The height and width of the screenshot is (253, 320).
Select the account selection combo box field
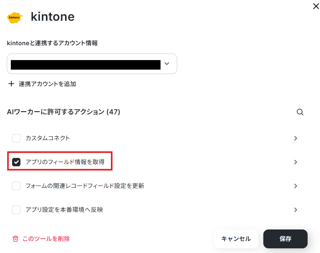tap(92, 64)
